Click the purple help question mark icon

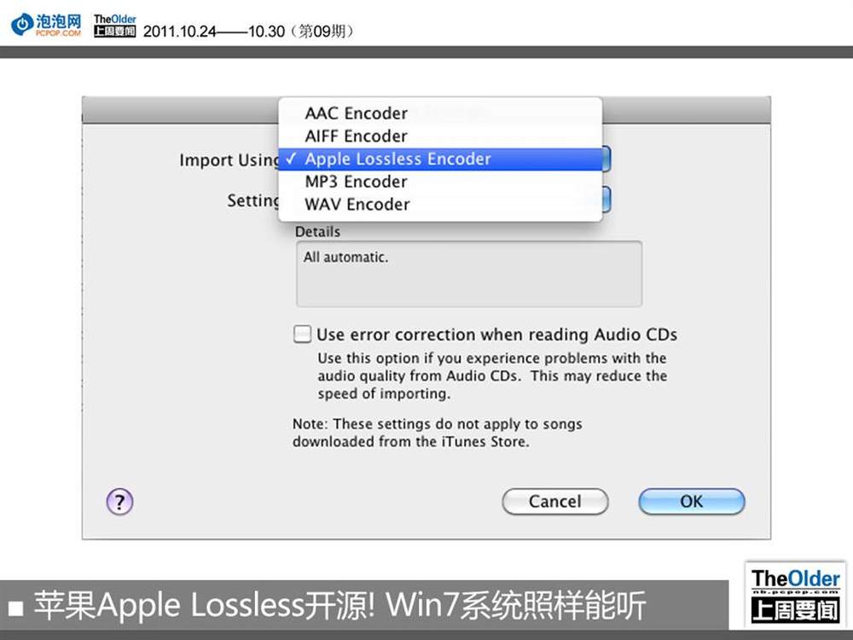pos(119,501)
